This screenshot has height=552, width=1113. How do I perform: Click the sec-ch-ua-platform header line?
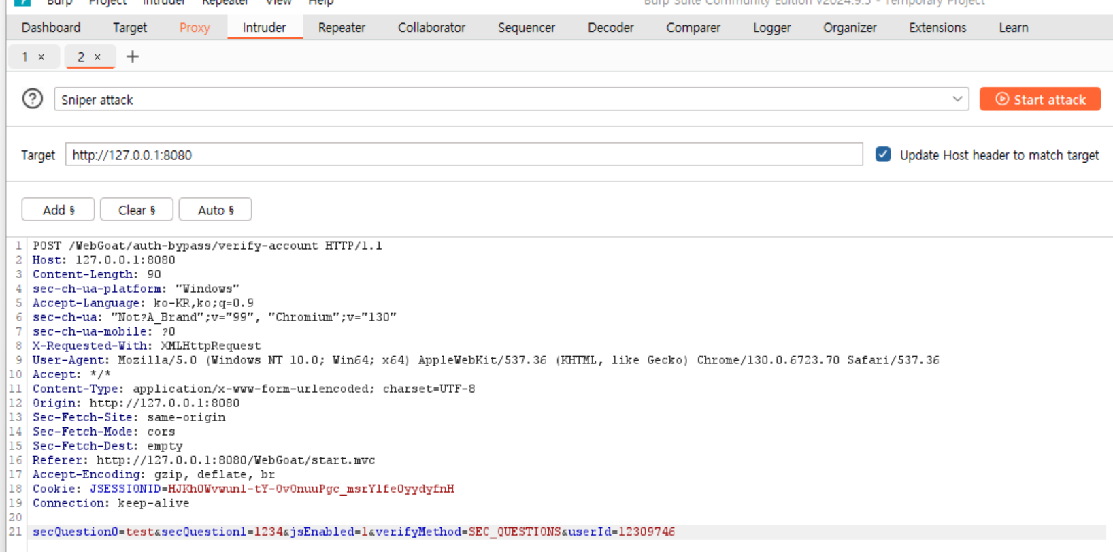point(136,289)
